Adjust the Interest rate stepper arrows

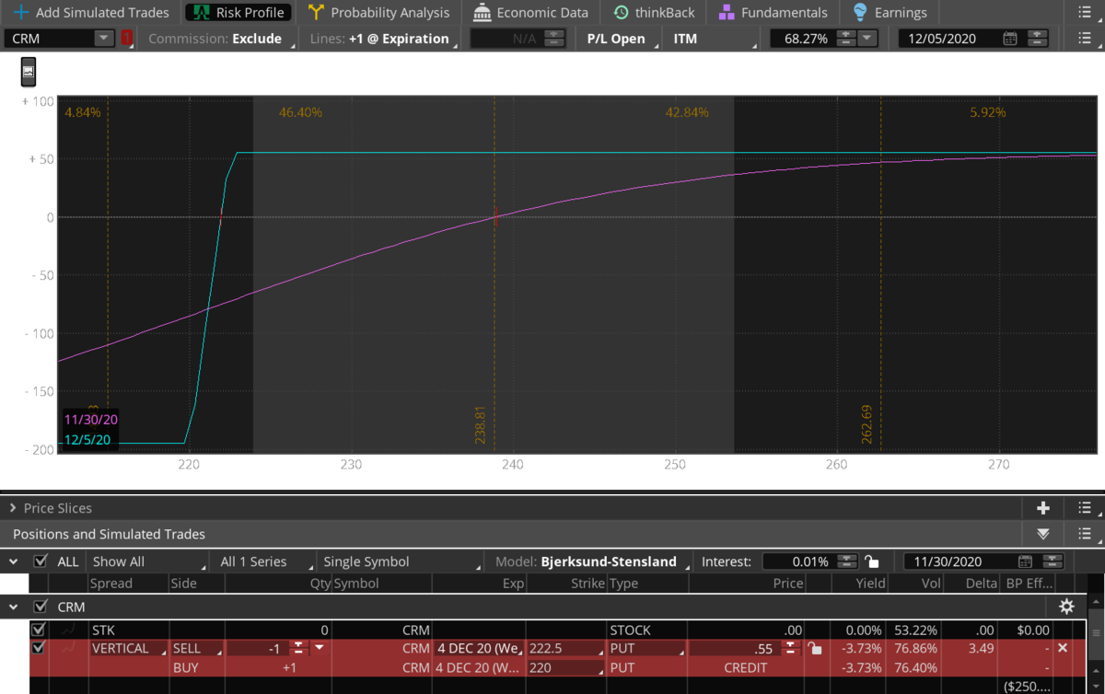[x=847, y=561]
